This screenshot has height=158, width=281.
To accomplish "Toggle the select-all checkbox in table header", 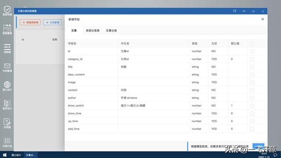I will tap(252, 43).
